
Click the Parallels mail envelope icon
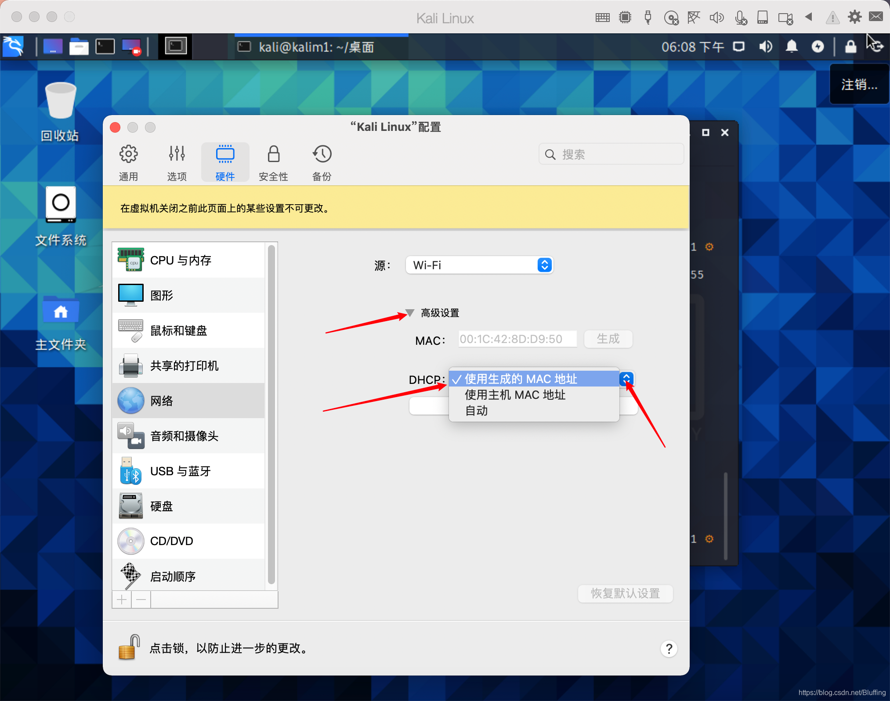(x=876, y=17)
